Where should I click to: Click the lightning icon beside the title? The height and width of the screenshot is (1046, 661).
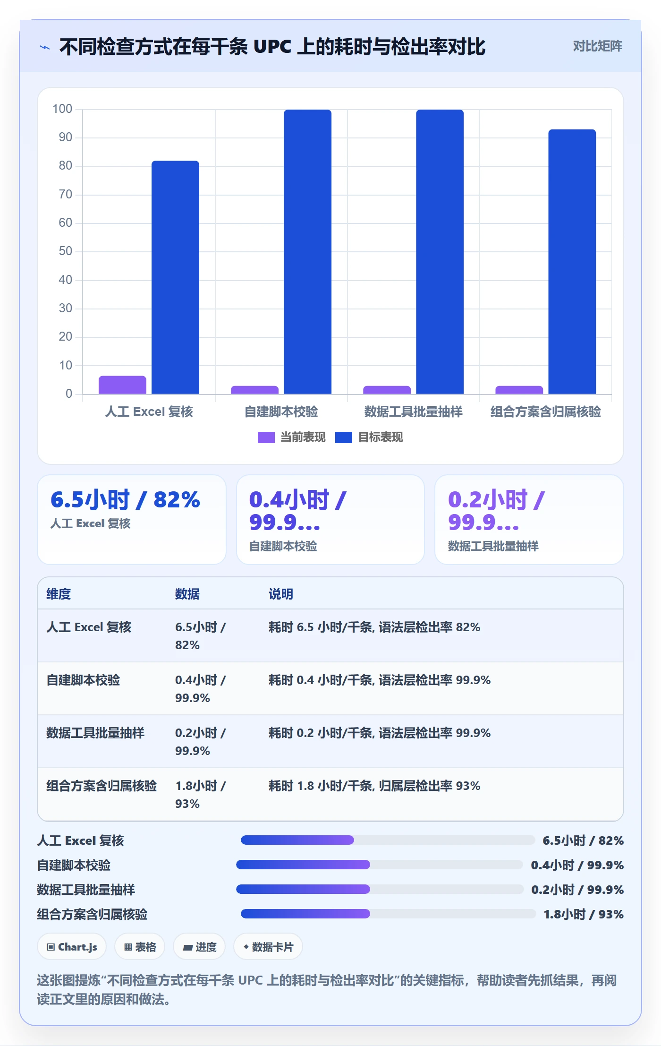click(45, 47)
